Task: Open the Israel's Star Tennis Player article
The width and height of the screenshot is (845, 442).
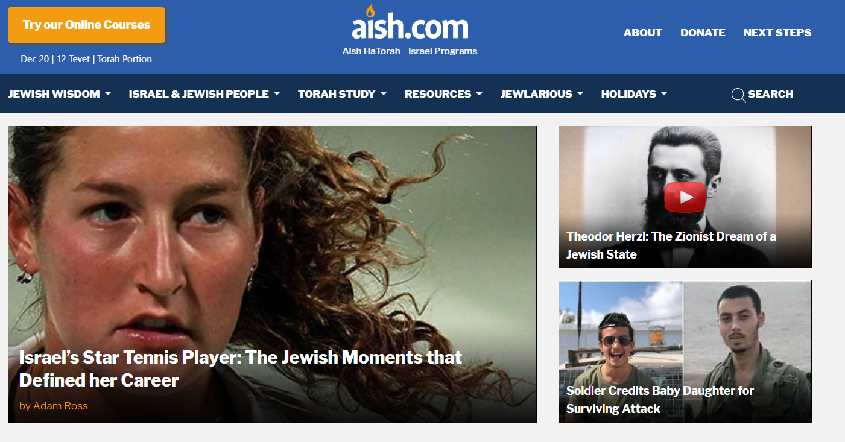Action: click(240, 368)
